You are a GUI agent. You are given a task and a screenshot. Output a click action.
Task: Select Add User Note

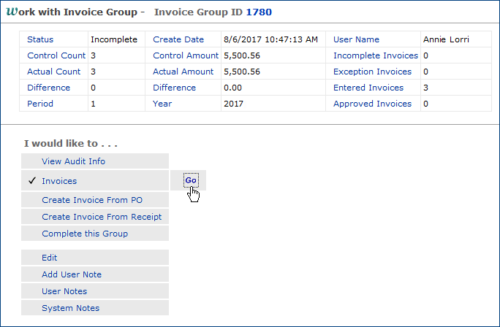click(x=72, y=274)
